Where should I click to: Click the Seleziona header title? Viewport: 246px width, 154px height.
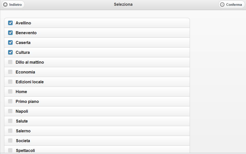point(123,4)
